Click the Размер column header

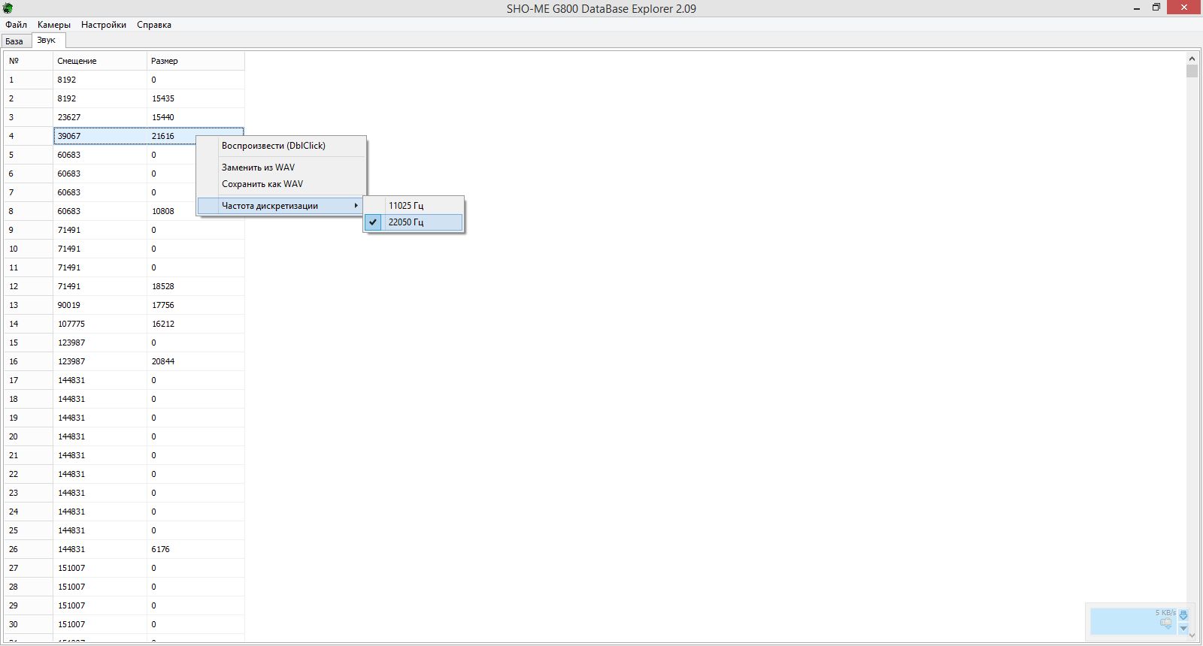(x=195, y=61)
